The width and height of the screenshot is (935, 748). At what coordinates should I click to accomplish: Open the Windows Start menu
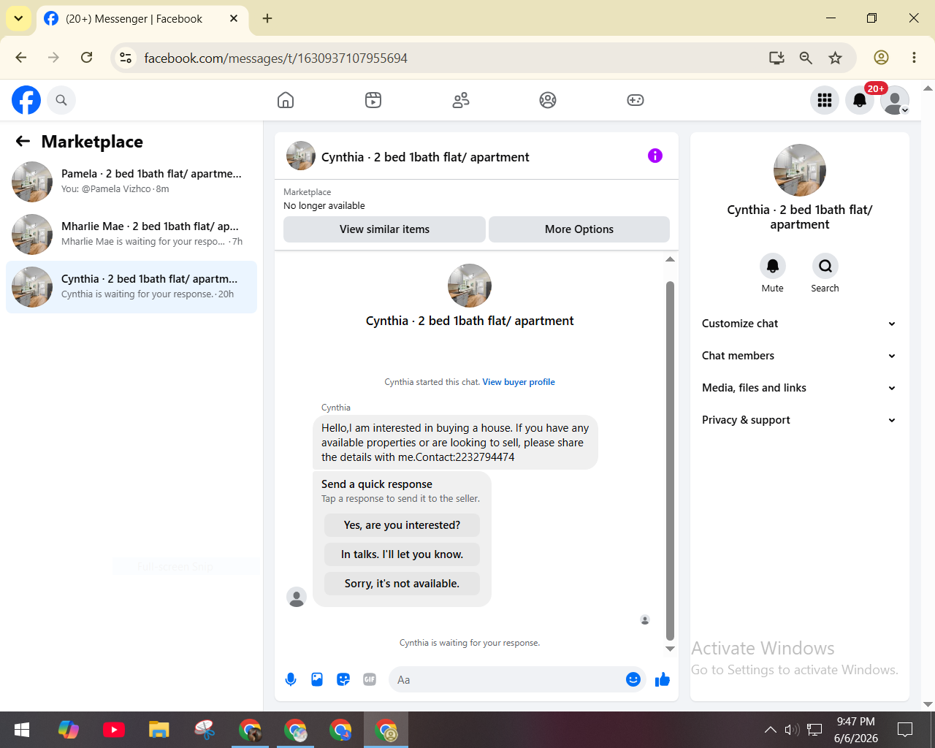coord(22,730)
